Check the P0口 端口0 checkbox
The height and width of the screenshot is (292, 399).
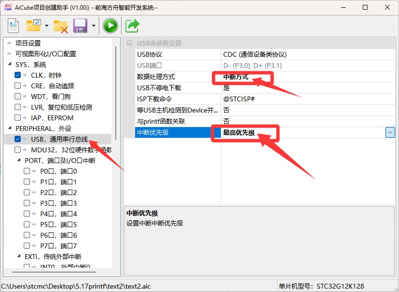pos(27,171)
